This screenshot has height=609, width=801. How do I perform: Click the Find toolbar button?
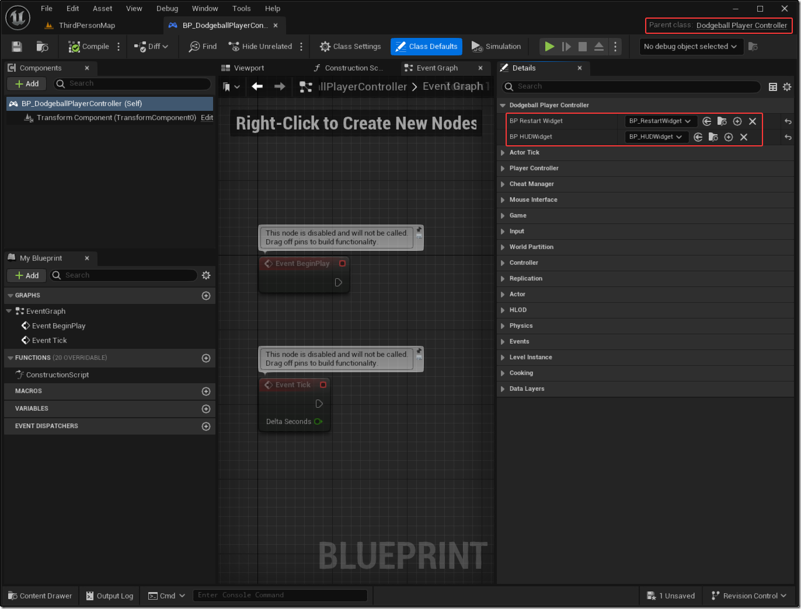pos(203,47)
